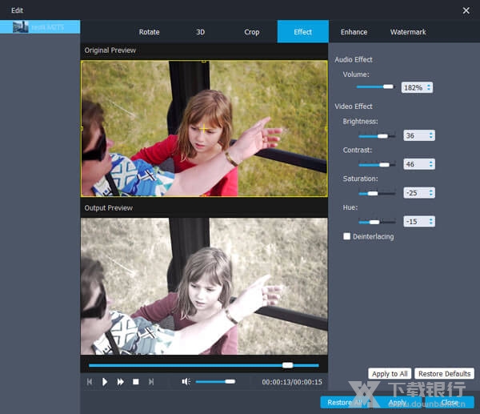
Task: Enable the Deinterlacing checkbox
Action: point(346,236)
